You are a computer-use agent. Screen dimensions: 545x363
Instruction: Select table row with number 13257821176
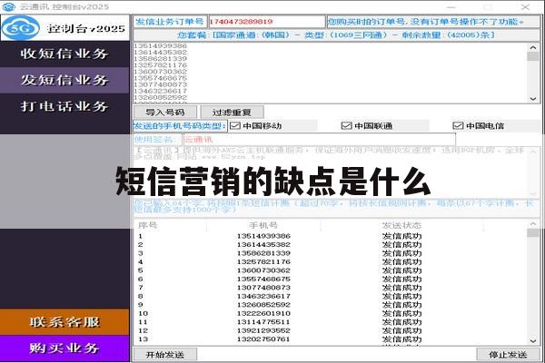[331, 262]
